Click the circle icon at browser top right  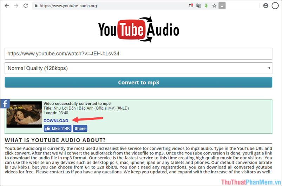[x=275, y=6]
